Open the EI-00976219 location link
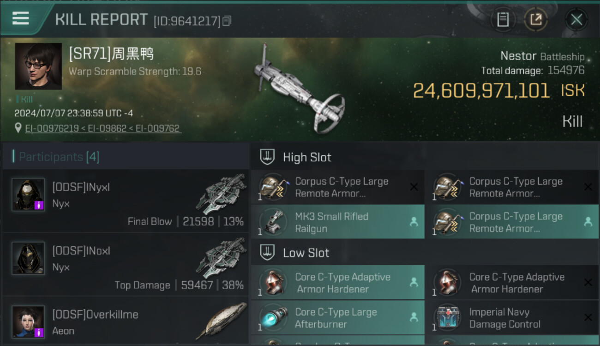The height and width of the screenshot is (346, 600). pyautogui.click(x=52, y=128)
